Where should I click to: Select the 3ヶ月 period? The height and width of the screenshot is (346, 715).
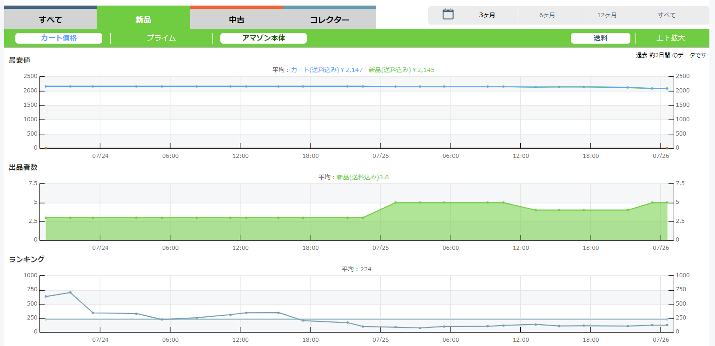[487, 15]
